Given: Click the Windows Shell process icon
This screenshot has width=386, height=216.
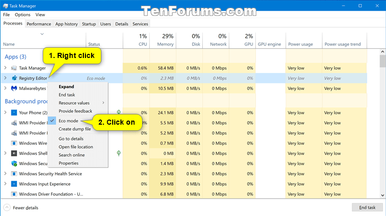Looking at the screenshot, I should tap(14, 153).
